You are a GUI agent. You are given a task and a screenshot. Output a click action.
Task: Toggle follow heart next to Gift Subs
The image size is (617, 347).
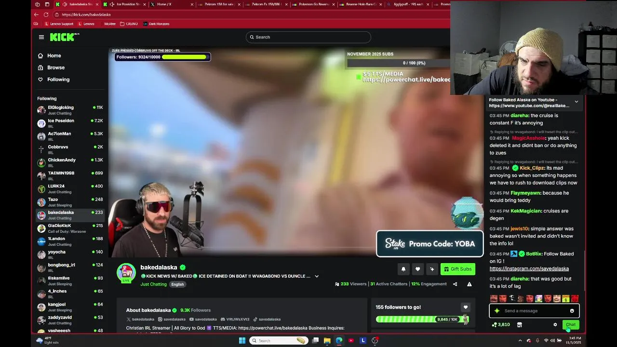(418, 269)
